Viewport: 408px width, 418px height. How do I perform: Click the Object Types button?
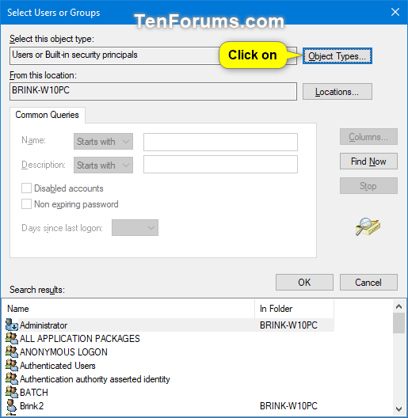click(x=337, y=56)
